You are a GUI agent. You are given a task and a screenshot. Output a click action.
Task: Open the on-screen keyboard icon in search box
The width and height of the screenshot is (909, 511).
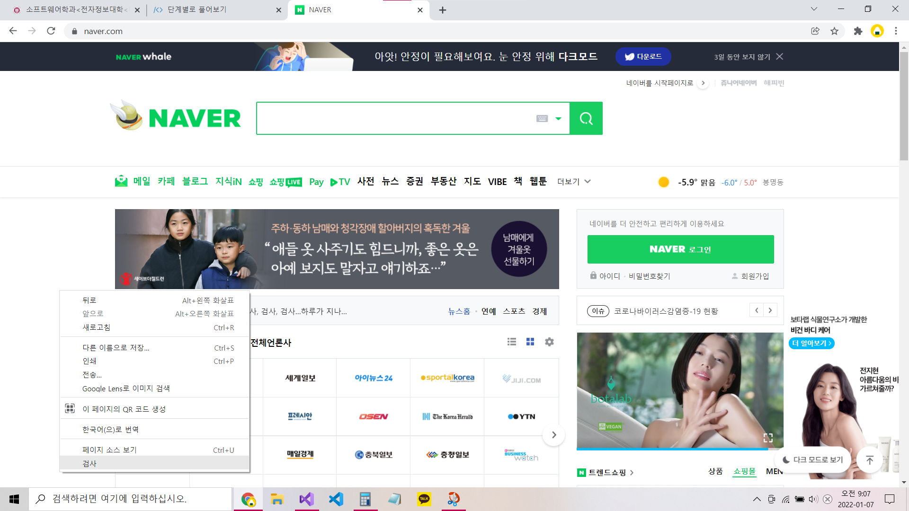542,118
